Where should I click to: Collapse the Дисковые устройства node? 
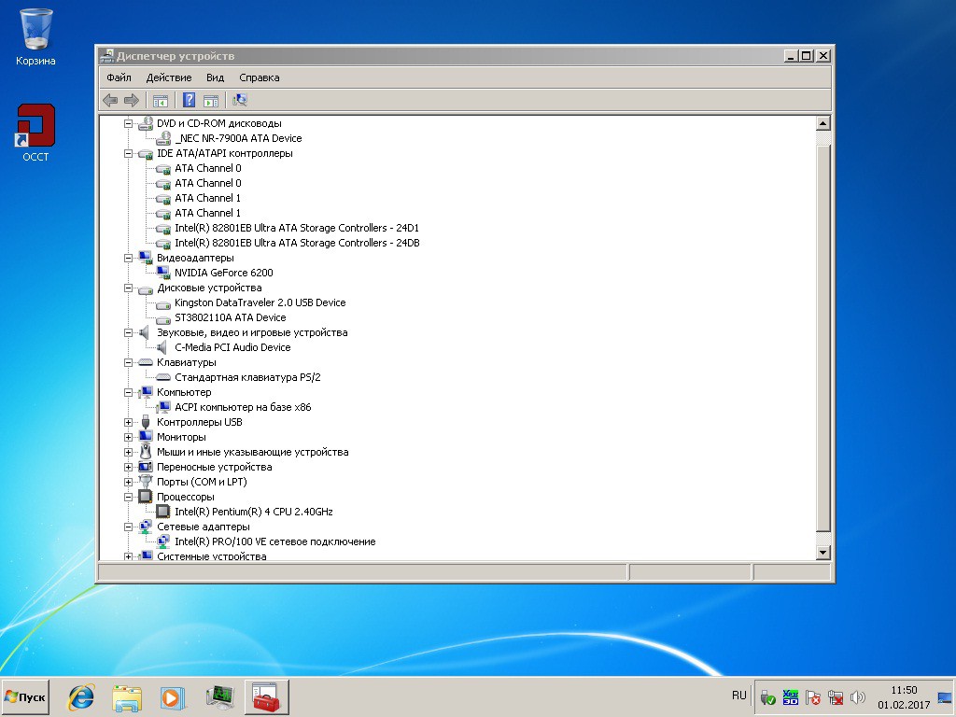[x=128, y=288]
